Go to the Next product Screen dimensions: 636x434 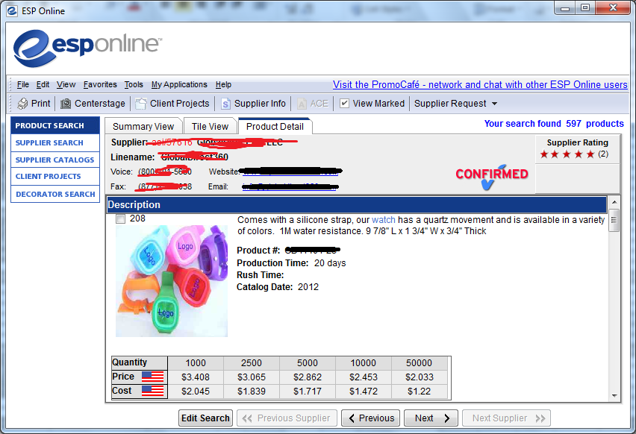431,418
